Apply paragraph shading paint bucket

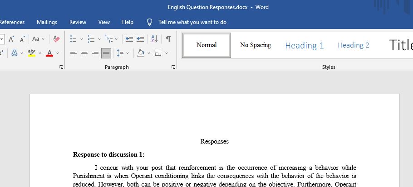point(141,53)
